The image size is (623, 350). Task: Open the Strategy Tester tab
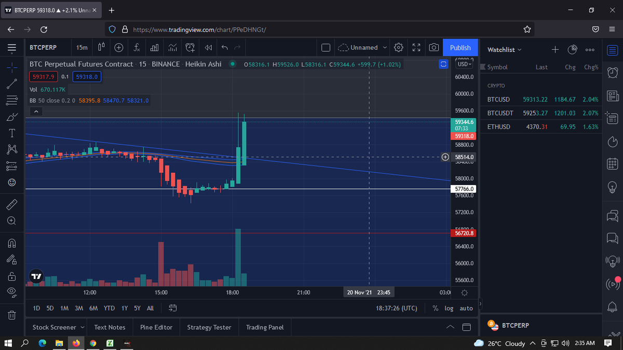209,327
